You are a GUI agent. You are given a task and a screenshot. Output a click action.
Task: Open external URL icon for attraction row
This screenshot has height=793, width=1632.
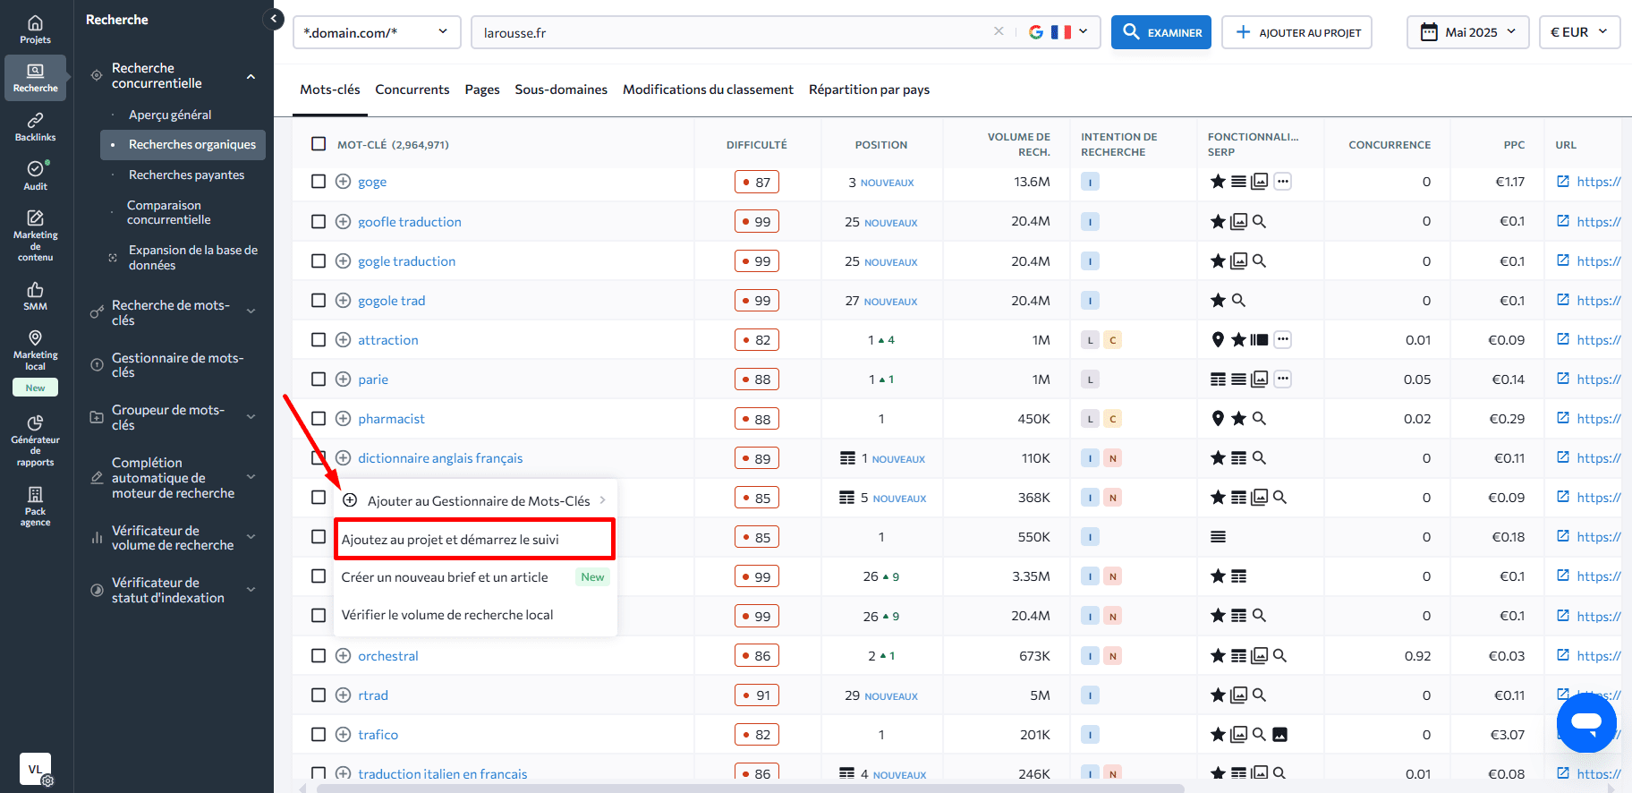coord(1563,340)
